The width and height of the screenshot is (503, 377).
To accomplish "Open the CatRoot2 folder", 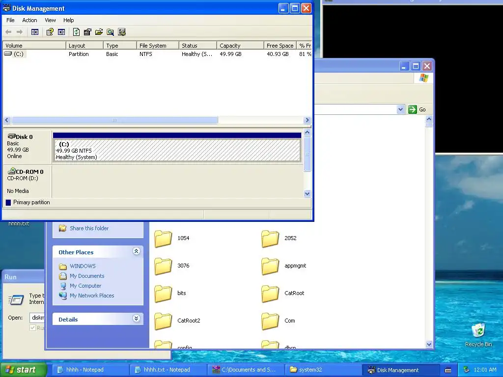I will tap(163, 321).
